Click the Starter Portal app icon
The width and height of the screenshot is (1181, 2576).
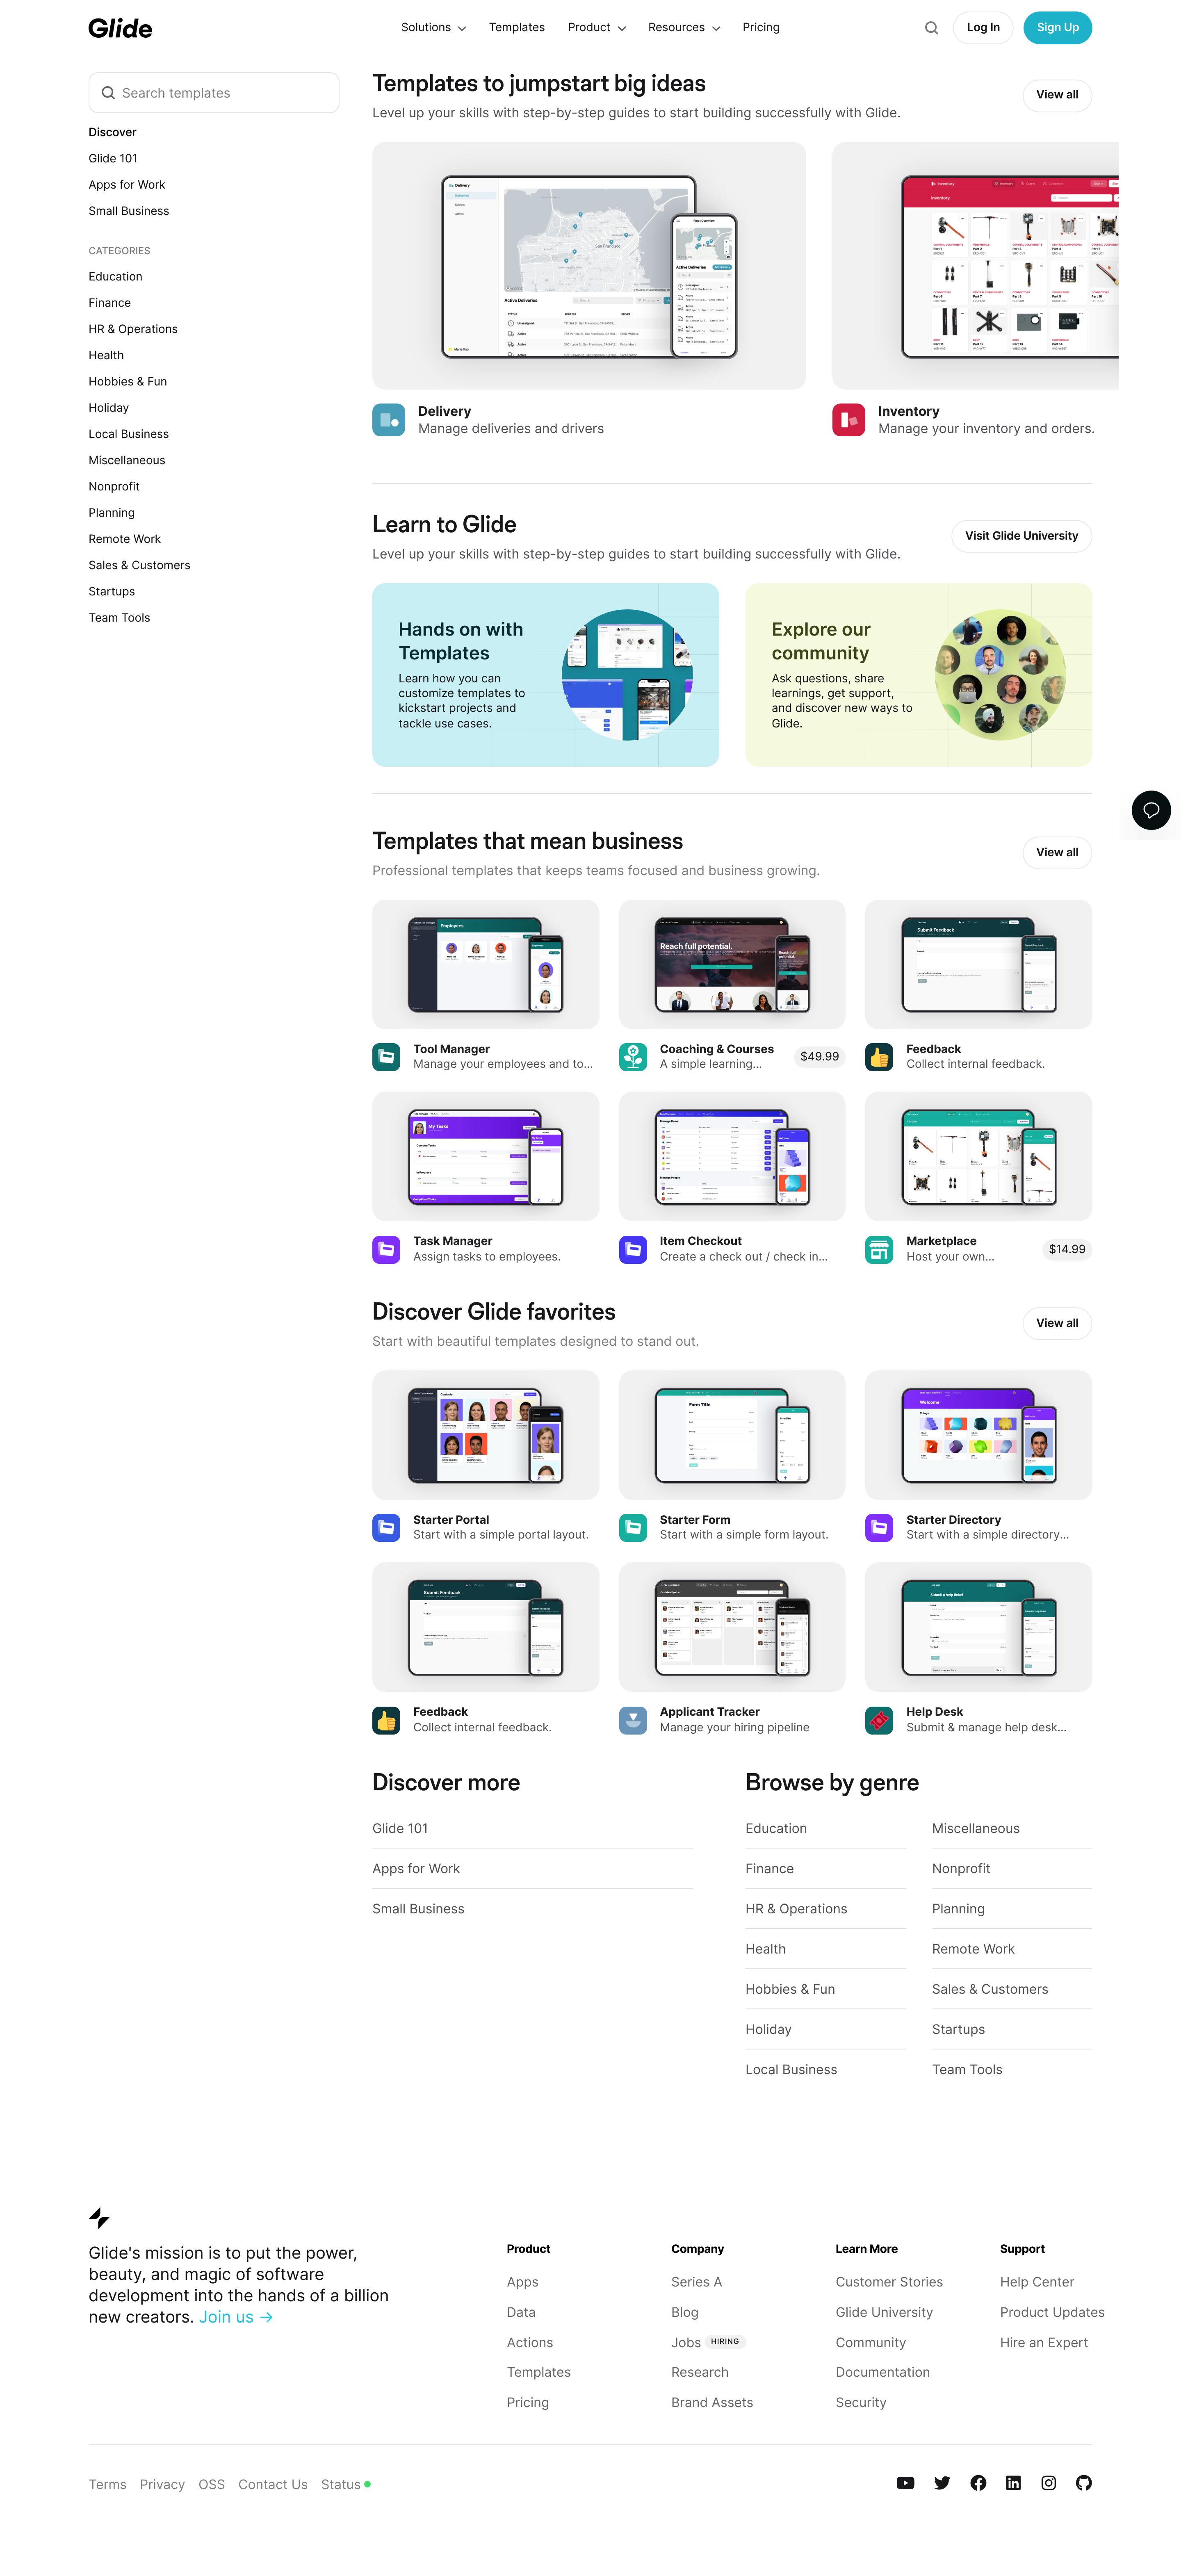click(386, 1527)
